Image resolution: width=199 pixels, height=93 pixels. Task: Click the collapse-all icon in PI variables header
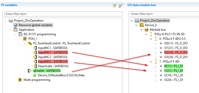(121, 6)
